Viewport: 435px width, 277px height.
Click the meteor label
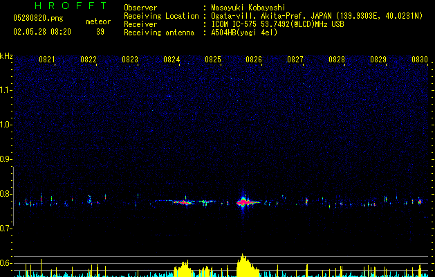[x=98, y=21]
